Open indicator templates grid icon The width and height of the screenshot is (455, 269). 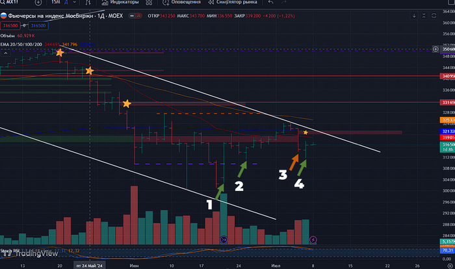149,3
